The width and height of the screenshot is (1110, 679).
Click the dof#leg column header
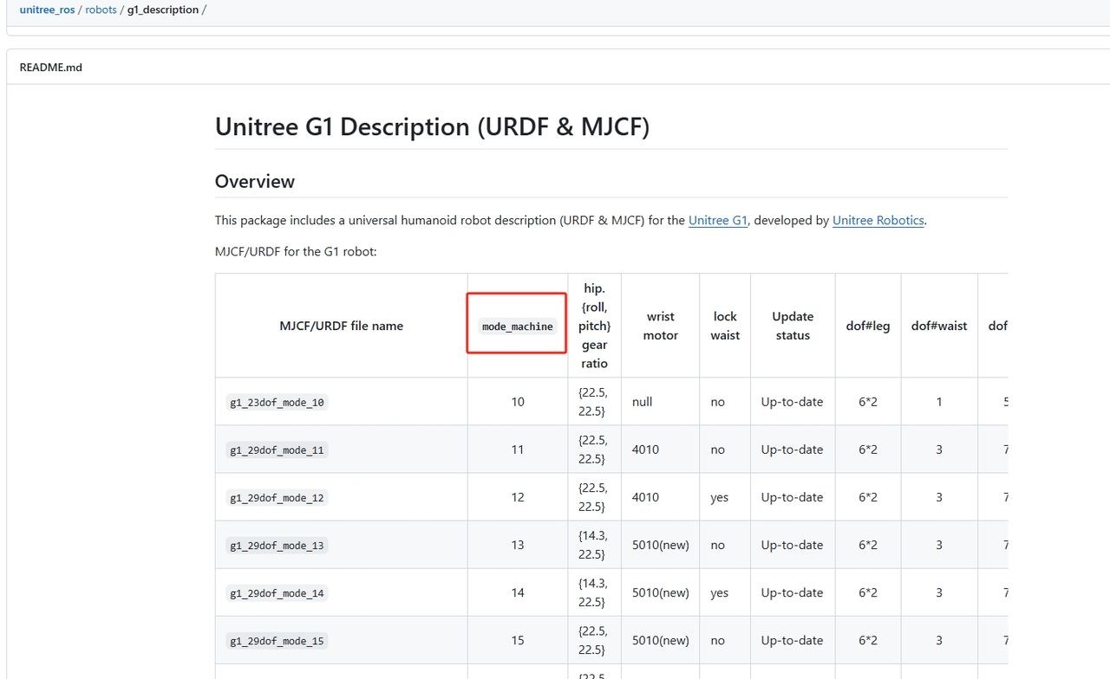point(868,326)
